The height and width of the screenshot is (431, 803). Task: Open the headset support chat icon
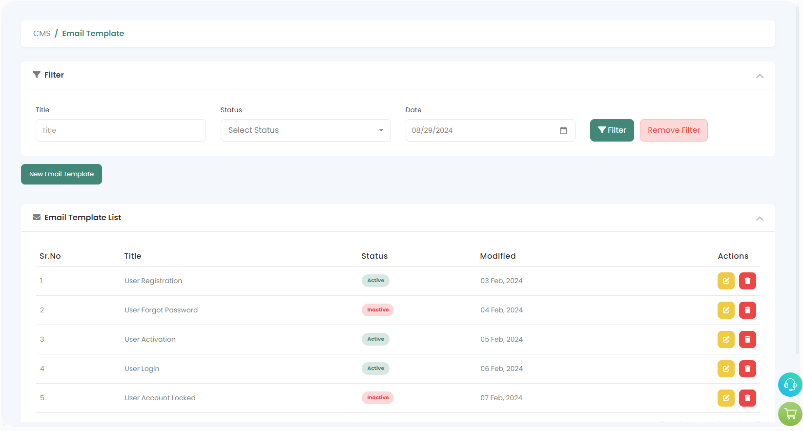pyautogui.click(x=790, y=385)
